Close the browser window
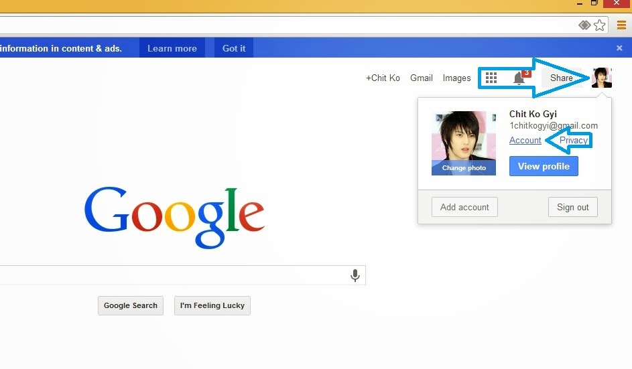This screenshot has width=632, height=369. coord(617,3)
